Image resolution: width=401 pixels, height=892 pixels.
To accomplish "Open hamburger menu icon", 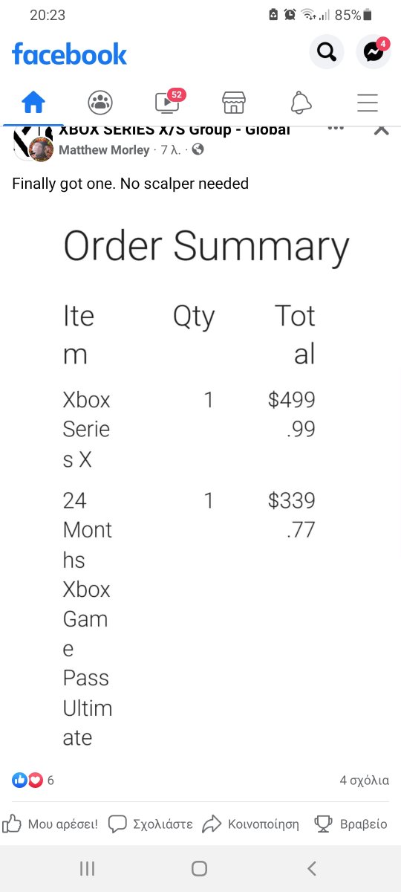I will (368, 102).
